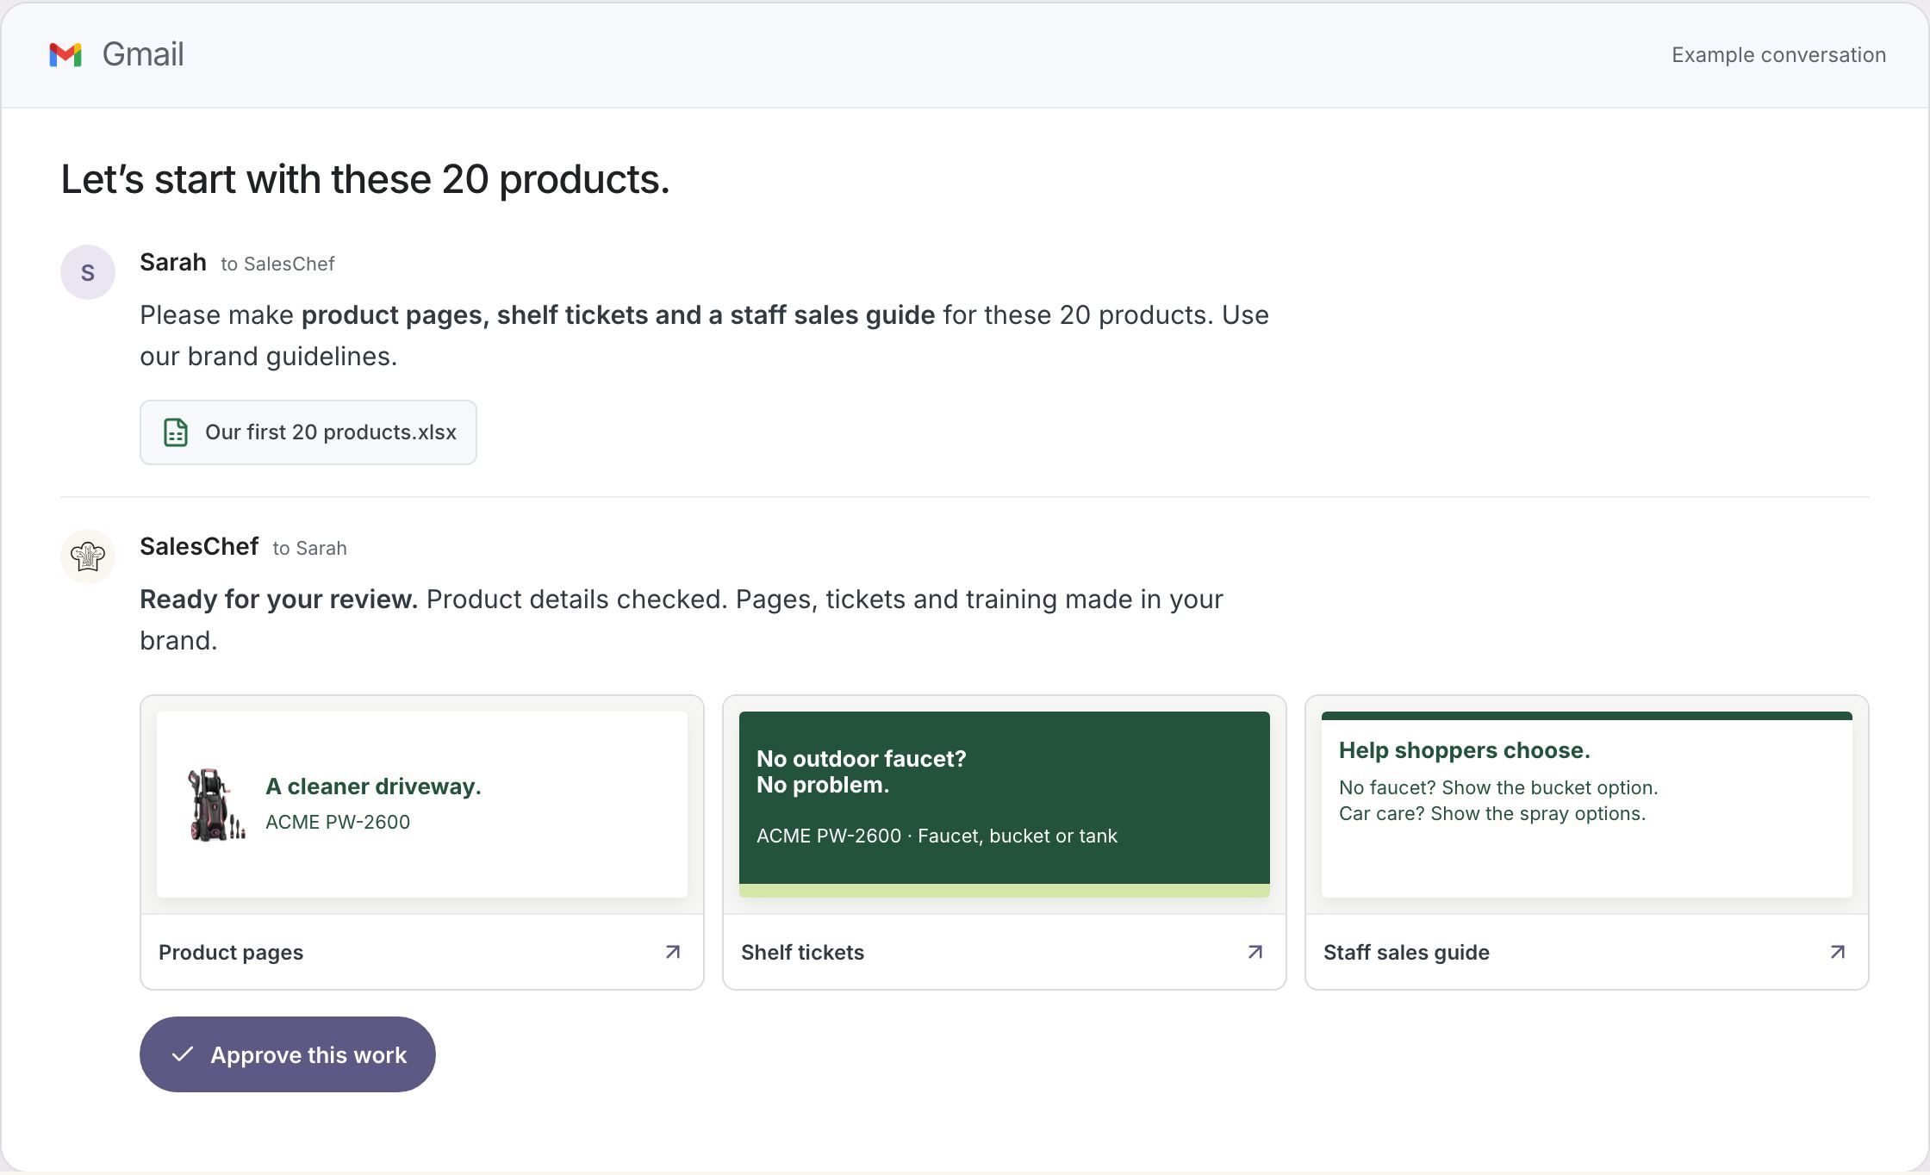Click Sarah's avatar with letter S

pos(88,272)
